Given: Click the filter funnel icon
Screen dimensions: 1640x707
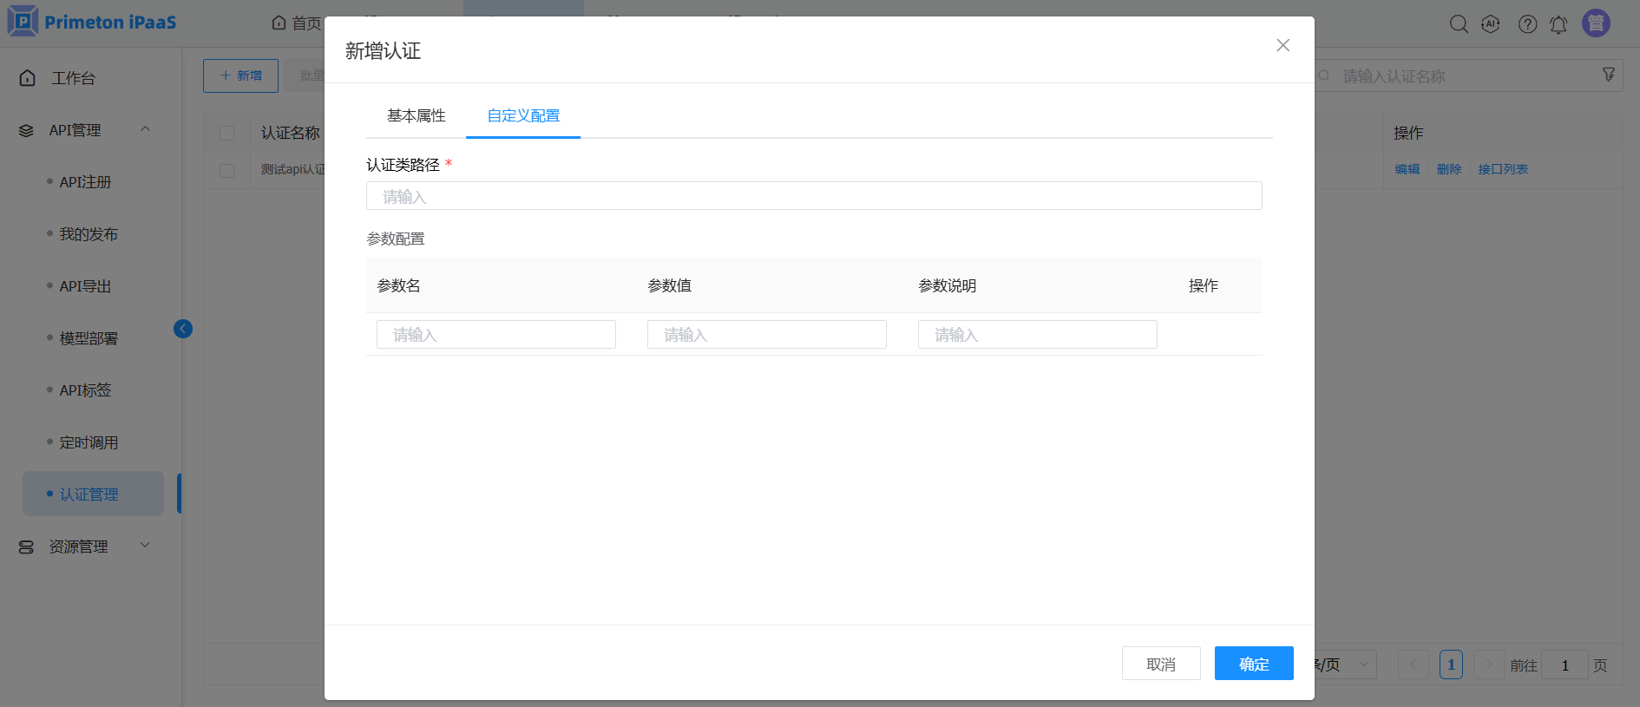Looking at the screenshot, I should pyautogui.click(x=1609, y=75).
